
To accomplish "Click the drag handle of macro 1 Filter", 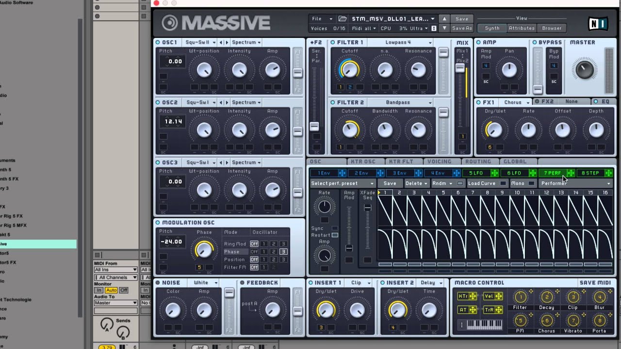I will (x=530, y=291).
